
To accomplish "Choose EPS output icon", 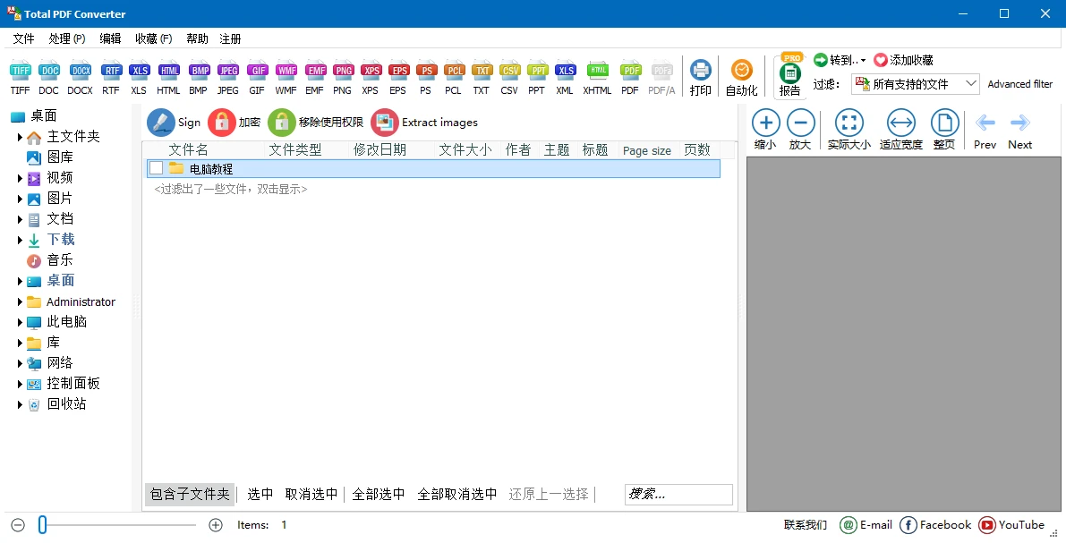I will (x=398, y=77).
